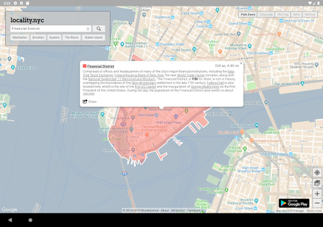Viewport: 323px width, 227px height.
Task: Click the Share text link
Action: 92,102
